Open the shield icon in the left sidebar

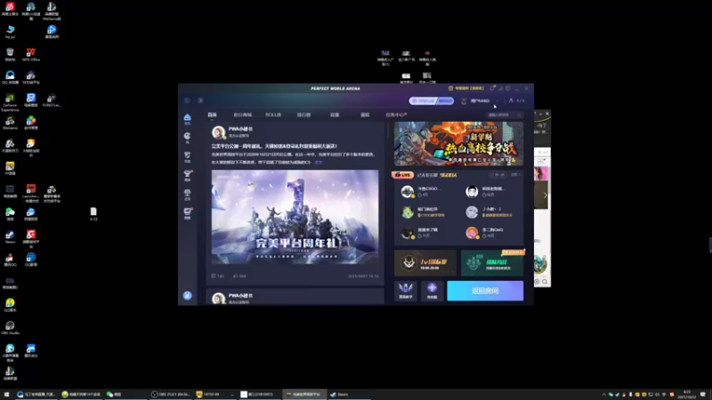[187, 156]
